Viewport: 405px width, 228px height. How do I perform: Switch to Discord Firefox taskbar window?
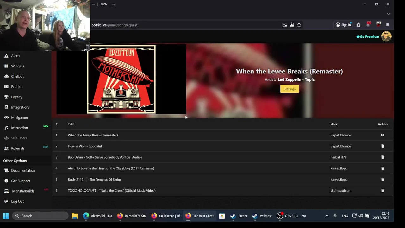coord(165,216)
